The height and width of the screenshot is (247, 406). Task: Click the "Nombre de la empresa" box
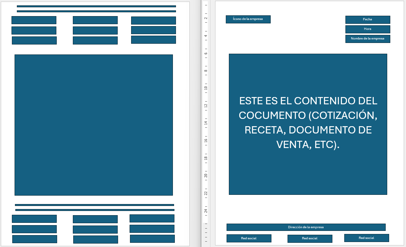click(367, 39)
